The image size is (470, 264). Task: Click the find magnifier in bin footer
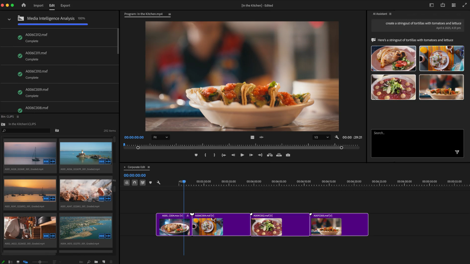click(89, 262)
